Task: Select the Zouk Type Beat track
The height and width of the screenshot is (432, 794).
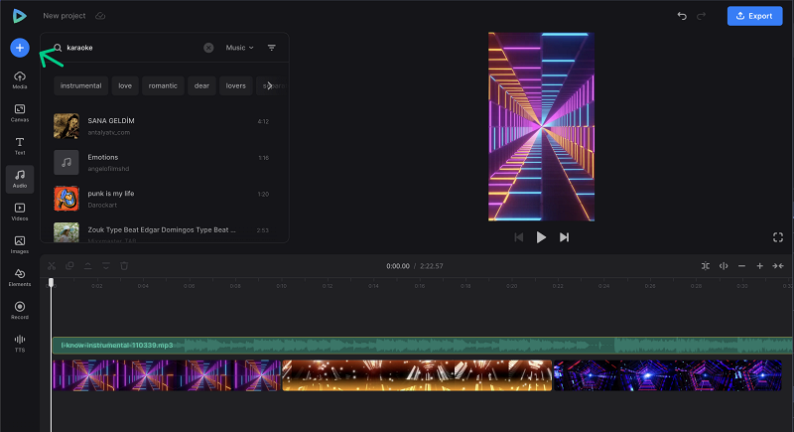Action: pos(161,231)
